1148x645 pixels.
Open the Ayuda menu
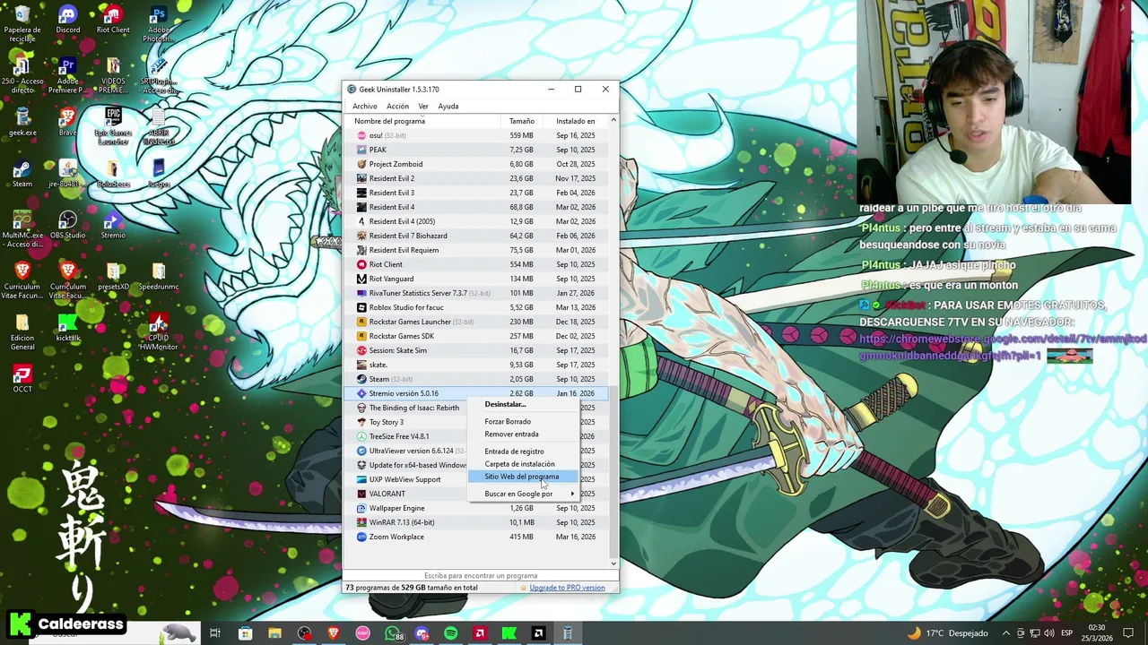(x=448, y=107)
